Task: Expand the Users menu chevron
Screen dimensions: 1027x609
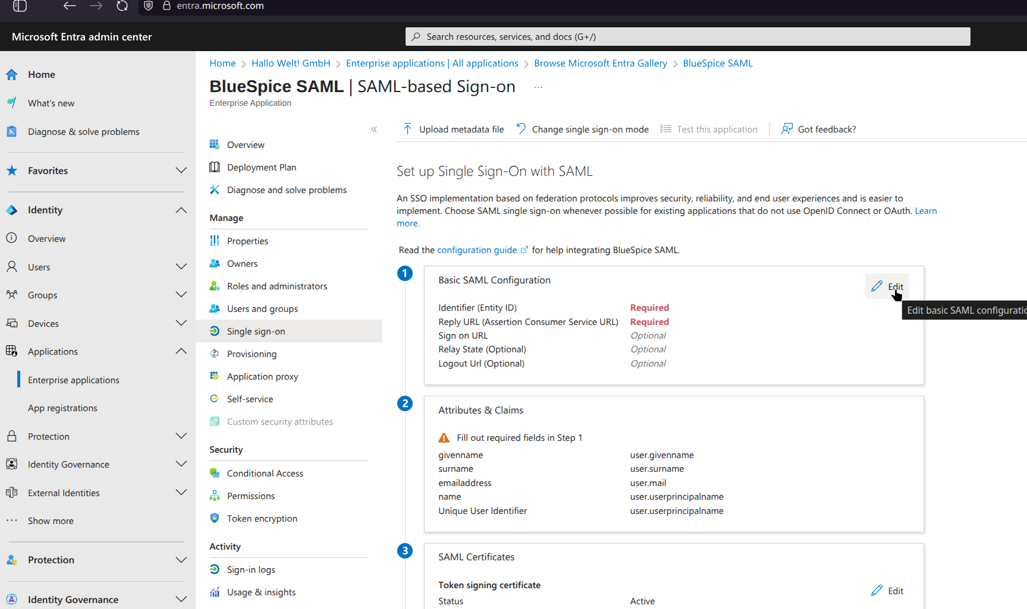Action: (181, 267)
